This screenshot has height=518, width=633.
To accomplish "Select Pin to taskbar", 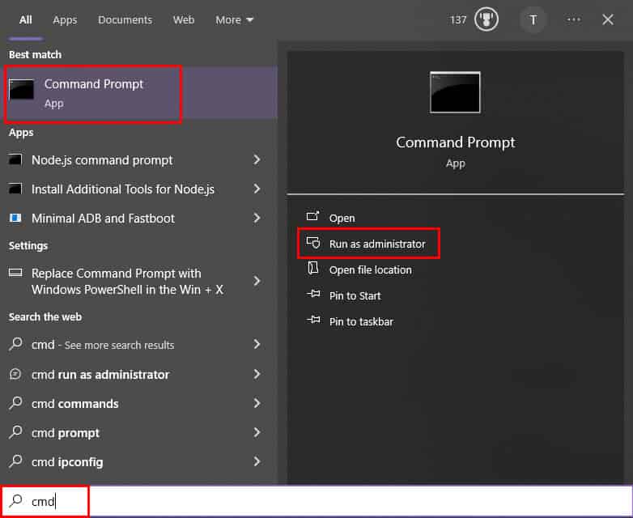I will (361, 322).
